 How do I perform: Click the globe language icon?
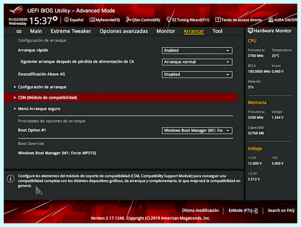(66, 19)
